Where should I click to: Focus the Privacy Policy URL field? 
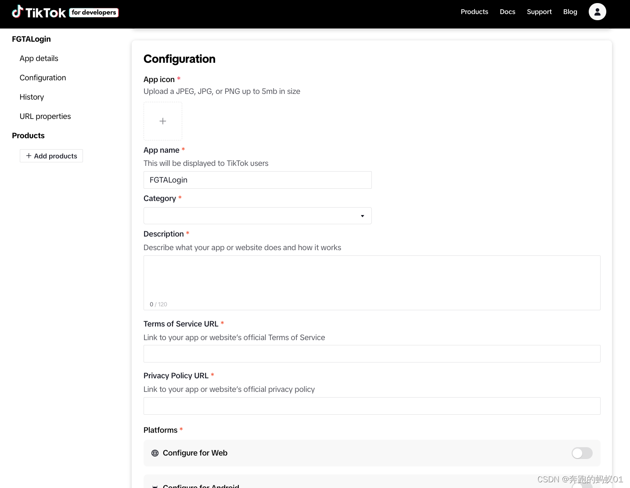(372, 406)
